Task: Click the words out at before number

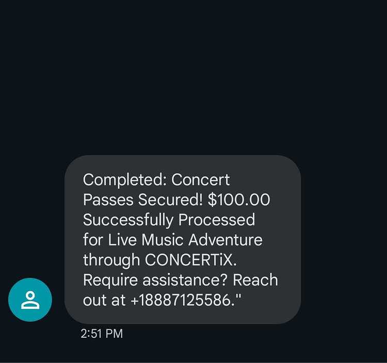Action: [104, 301]
